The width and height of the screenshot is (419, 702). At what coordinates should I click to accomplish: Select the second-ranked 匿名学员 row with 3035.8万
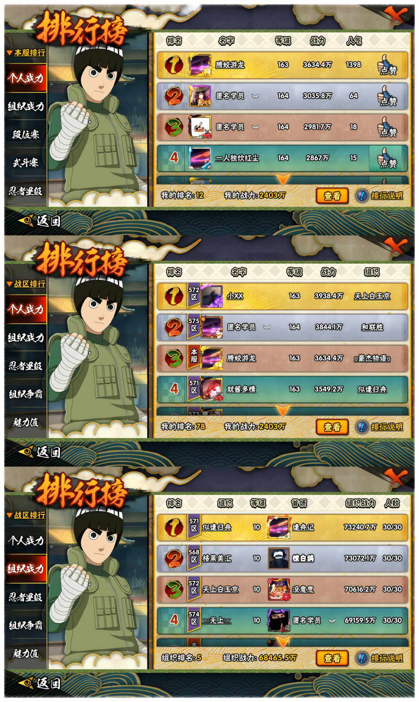coord(282,96)
